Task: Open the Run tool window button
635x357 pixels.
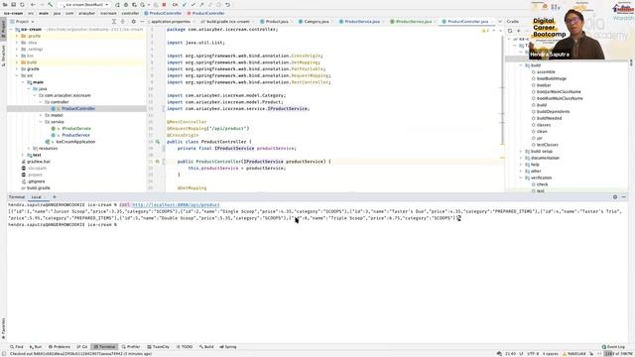Action: (x=36, y=347)
